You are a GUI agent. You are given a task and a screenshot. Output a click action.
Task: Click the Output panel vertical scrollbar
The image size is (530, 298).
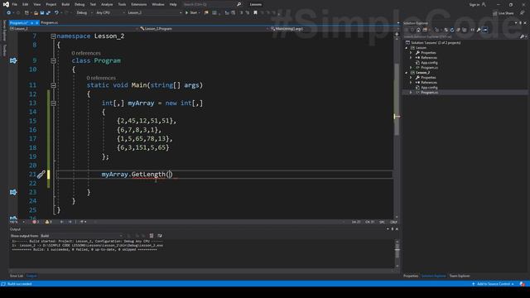pos(397,253)
